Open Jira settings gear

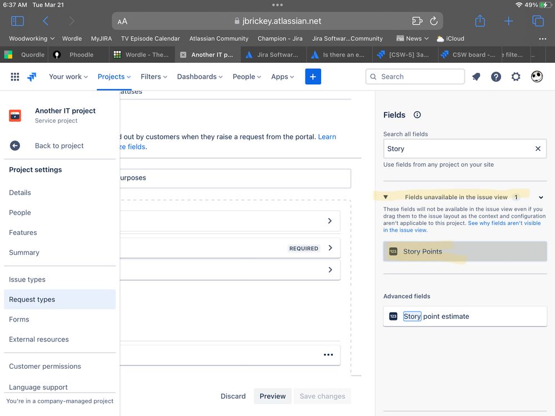[x=516, y=77]
